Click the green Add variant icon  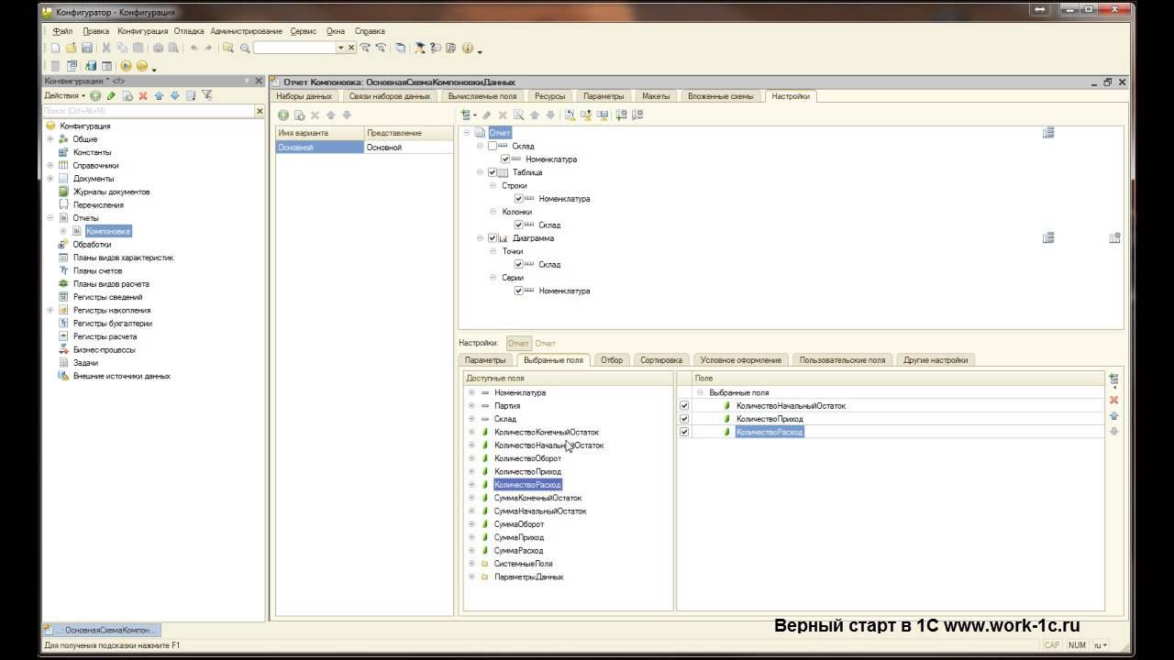tap(283, 115)
